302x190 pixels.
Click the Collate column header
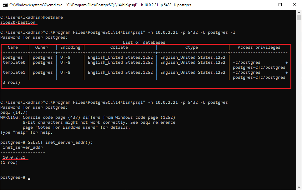119,47
